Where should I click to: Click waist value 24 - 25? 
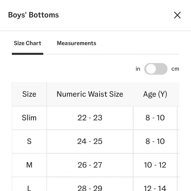click(x=90, y=141)
